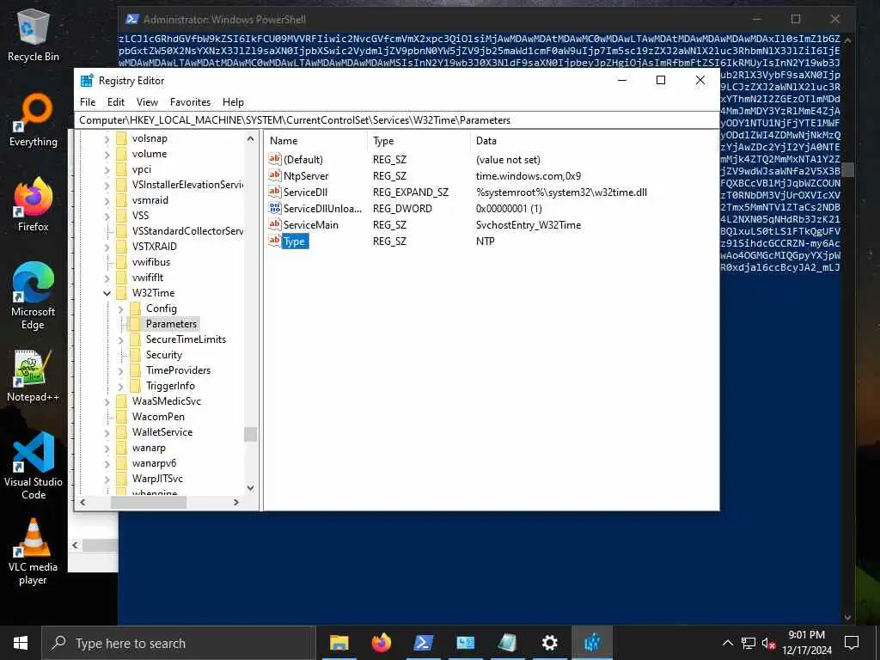880x660 pixels.
Task: Open Settings gear in taskbar
Action: tap(549, 643)
